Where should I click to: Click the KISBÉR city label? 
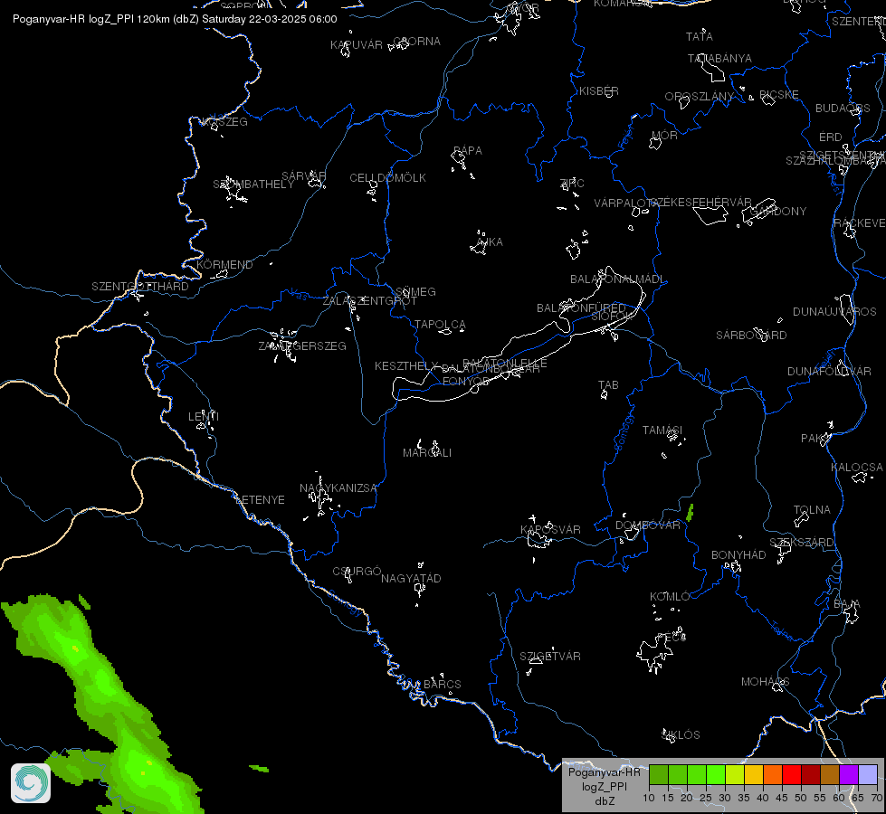[x=599, y=91]
